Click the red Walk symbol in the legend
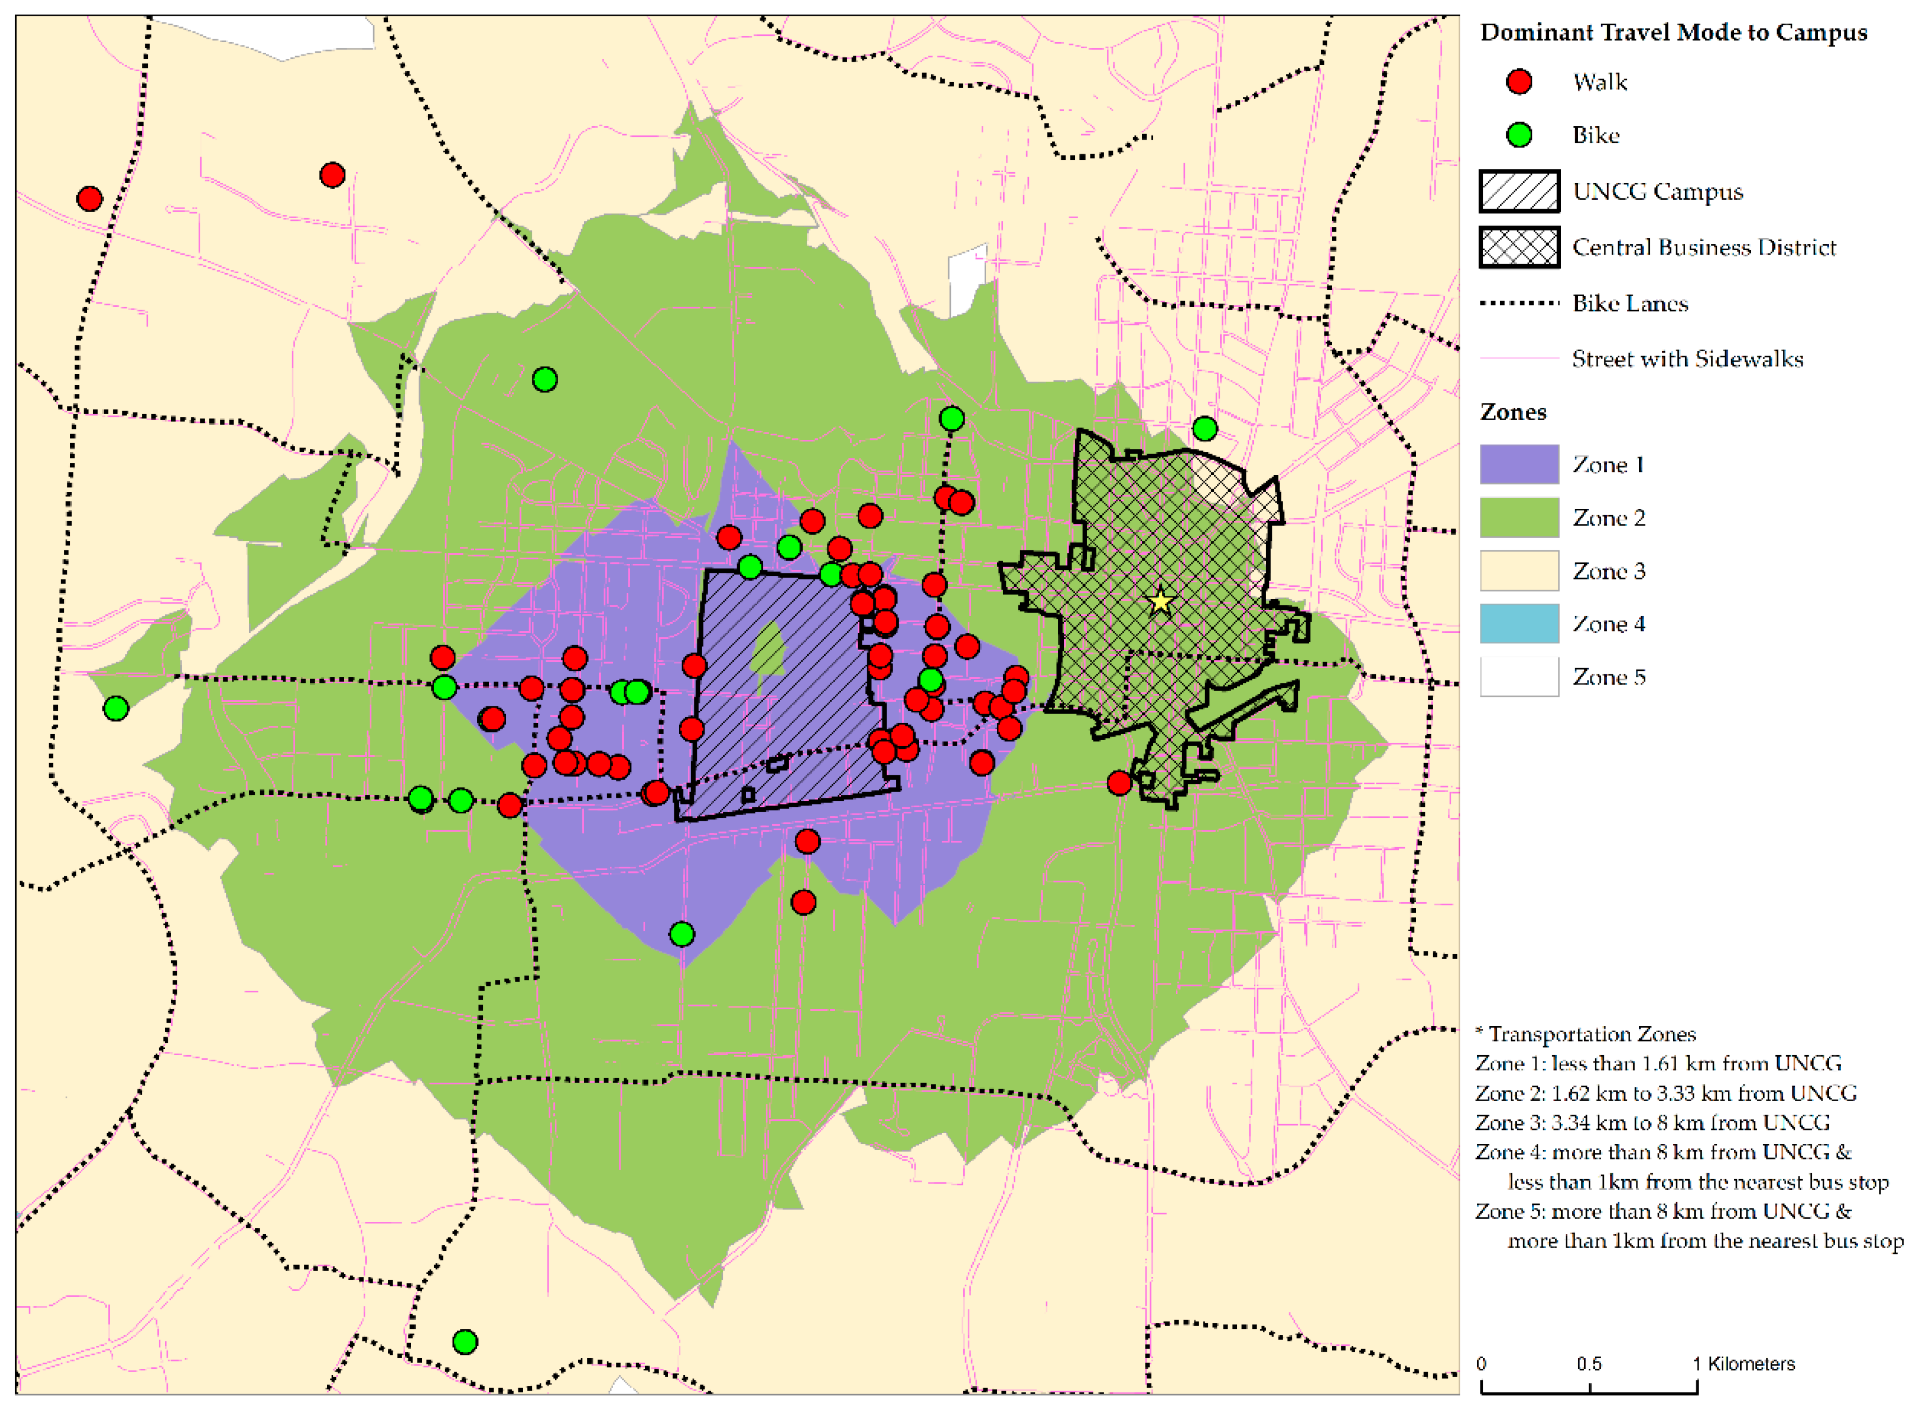 [x=1519, y=82]
